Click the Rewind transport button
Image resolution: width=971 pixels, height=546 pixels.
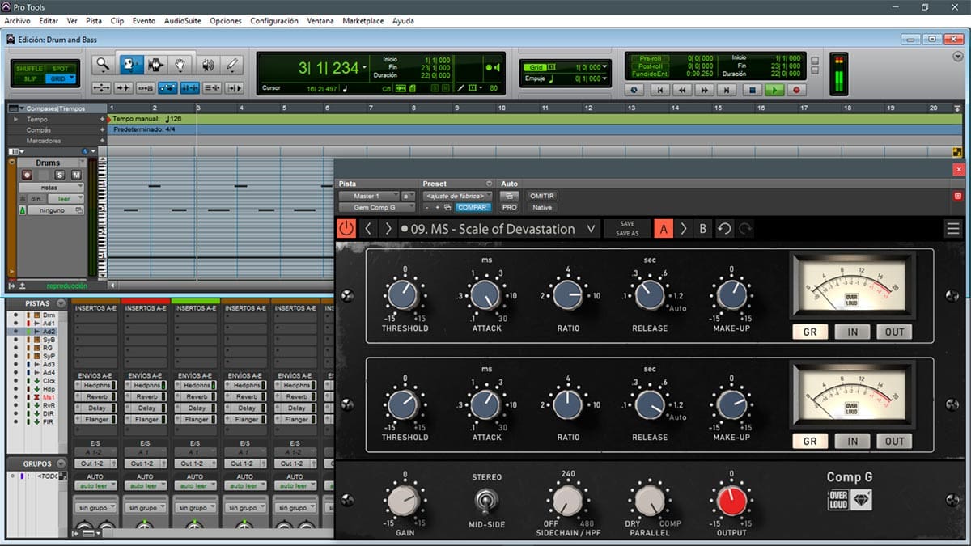(x=684, y=91)
